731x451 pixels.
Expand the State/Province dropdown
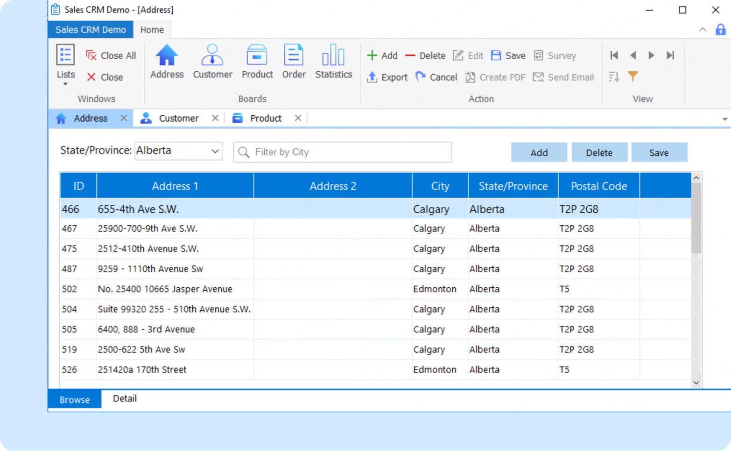coord(215,151)
